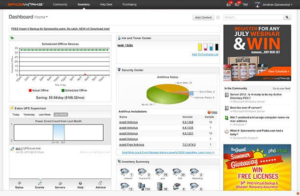Open the SolarWinds Log & Event Manager link
The width and height of the screenshot is (300, 196).
tap(168, 152)
